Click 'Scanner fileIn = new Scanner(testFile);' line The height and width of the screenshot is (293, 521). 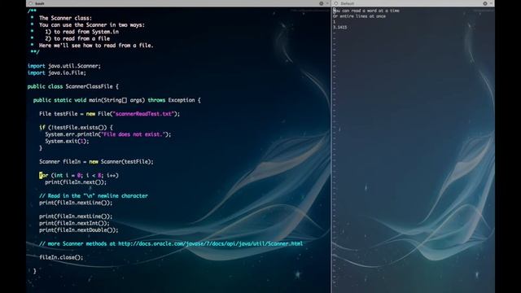96,162
